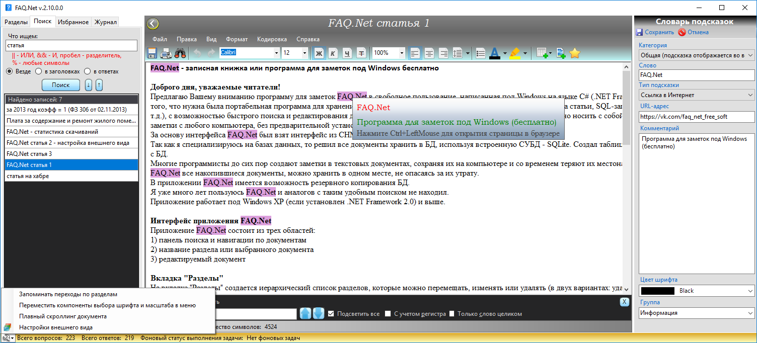The image size is (757, 343).
Task: Open the font name Calibri dropdown
Action: (276, 53)
